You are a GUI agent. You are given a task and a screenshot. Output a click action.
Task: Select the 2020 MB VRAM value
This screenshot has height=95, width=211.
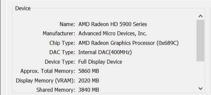89,81
